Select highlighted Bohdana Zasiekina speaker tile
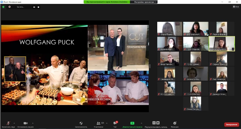 coord(222,43)
